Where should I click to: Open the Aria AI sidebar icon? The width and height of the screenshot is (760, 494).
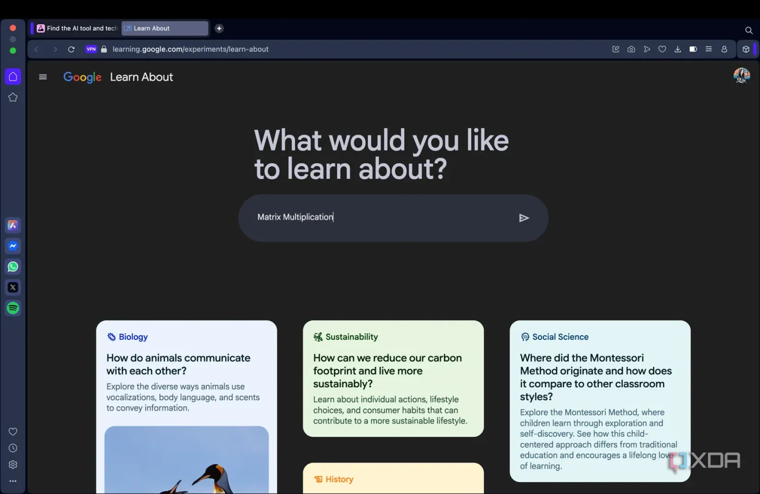(13, 225)
